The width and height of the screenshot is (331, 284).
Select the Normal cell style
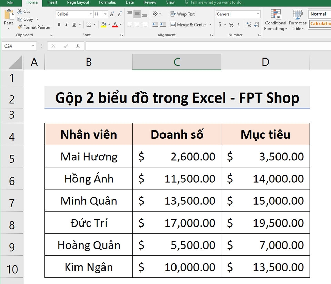320,14
